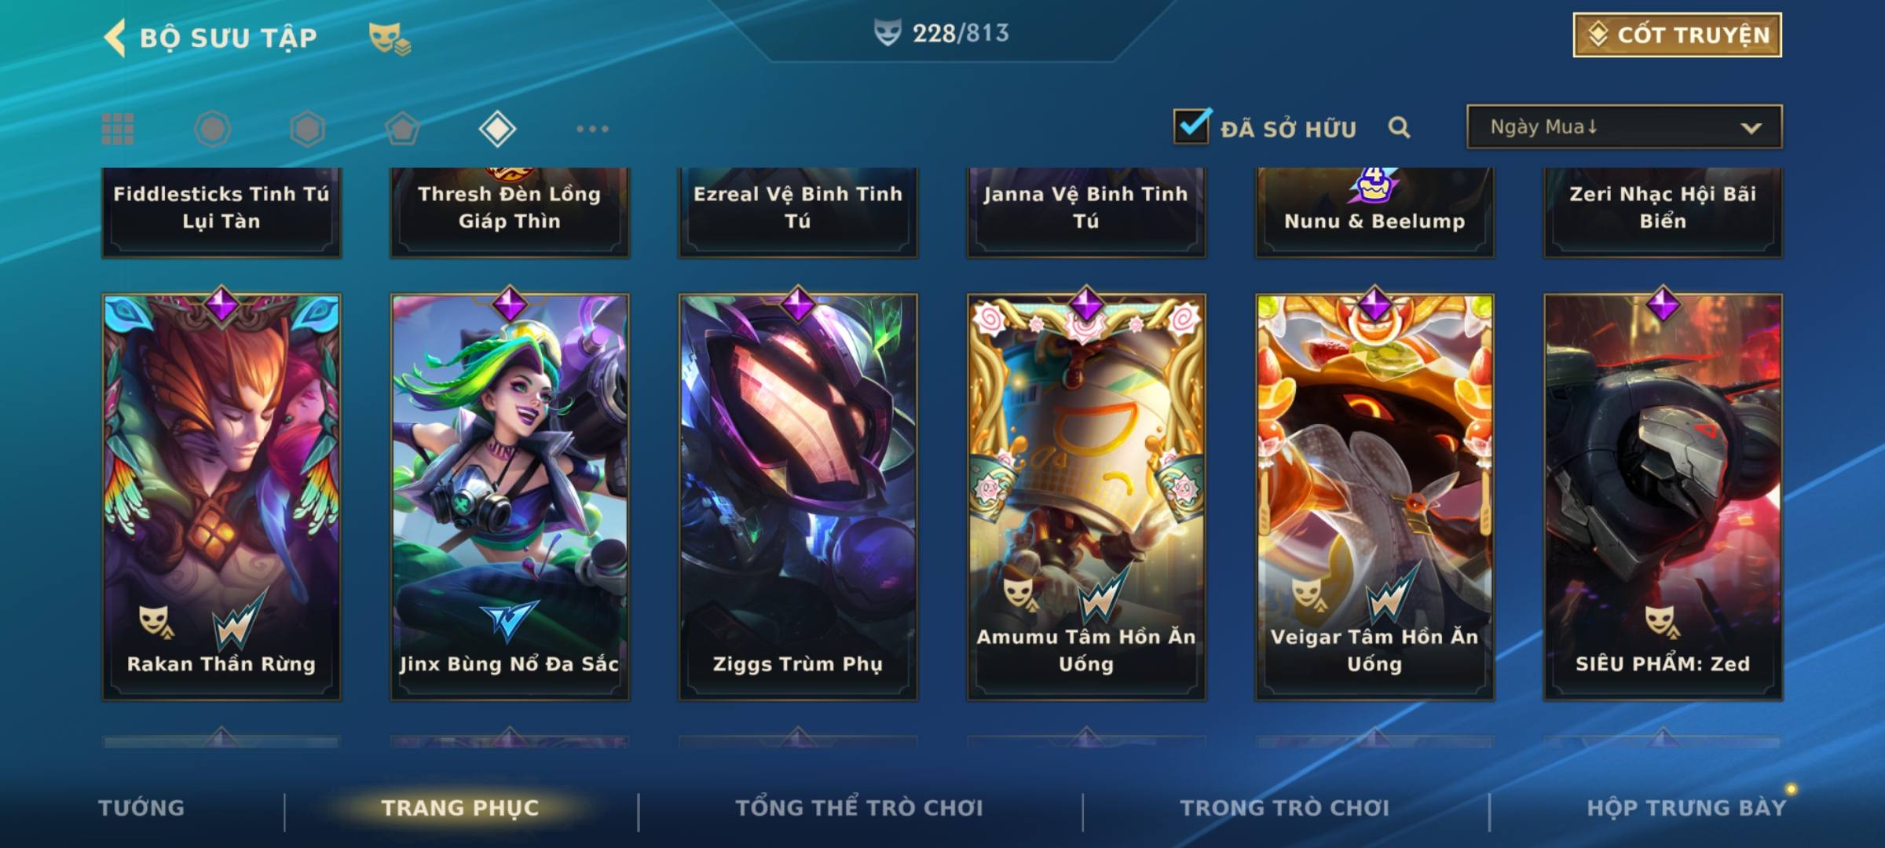Screen dimensions: 1885x848
Task: Select the all-skins grid filter icon
Action: 118,129
